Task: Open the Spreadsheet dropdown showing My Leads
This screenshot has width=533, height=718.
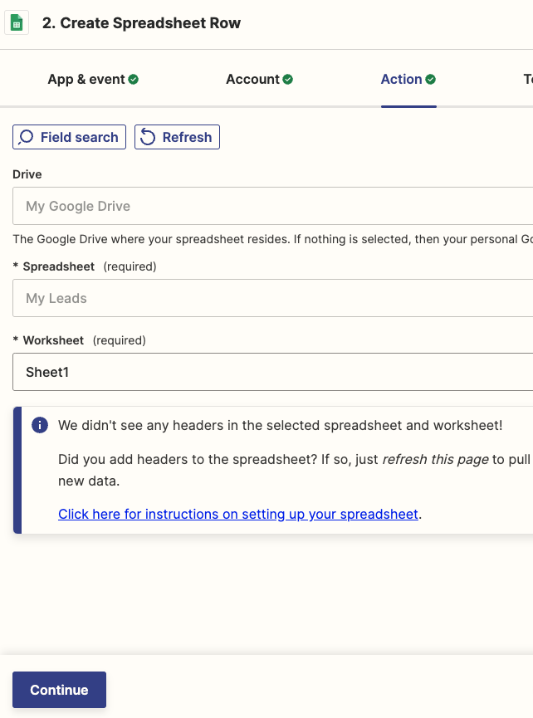Action: tap(273, 298)
